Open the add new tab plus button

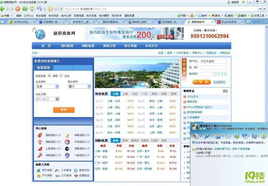[x=248, y=22]
